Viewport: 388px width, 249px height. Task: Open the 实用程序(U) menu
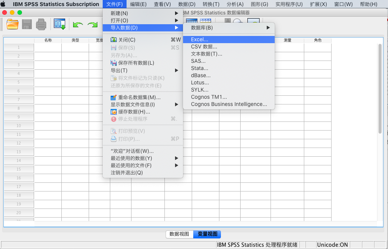pos(289,4)
